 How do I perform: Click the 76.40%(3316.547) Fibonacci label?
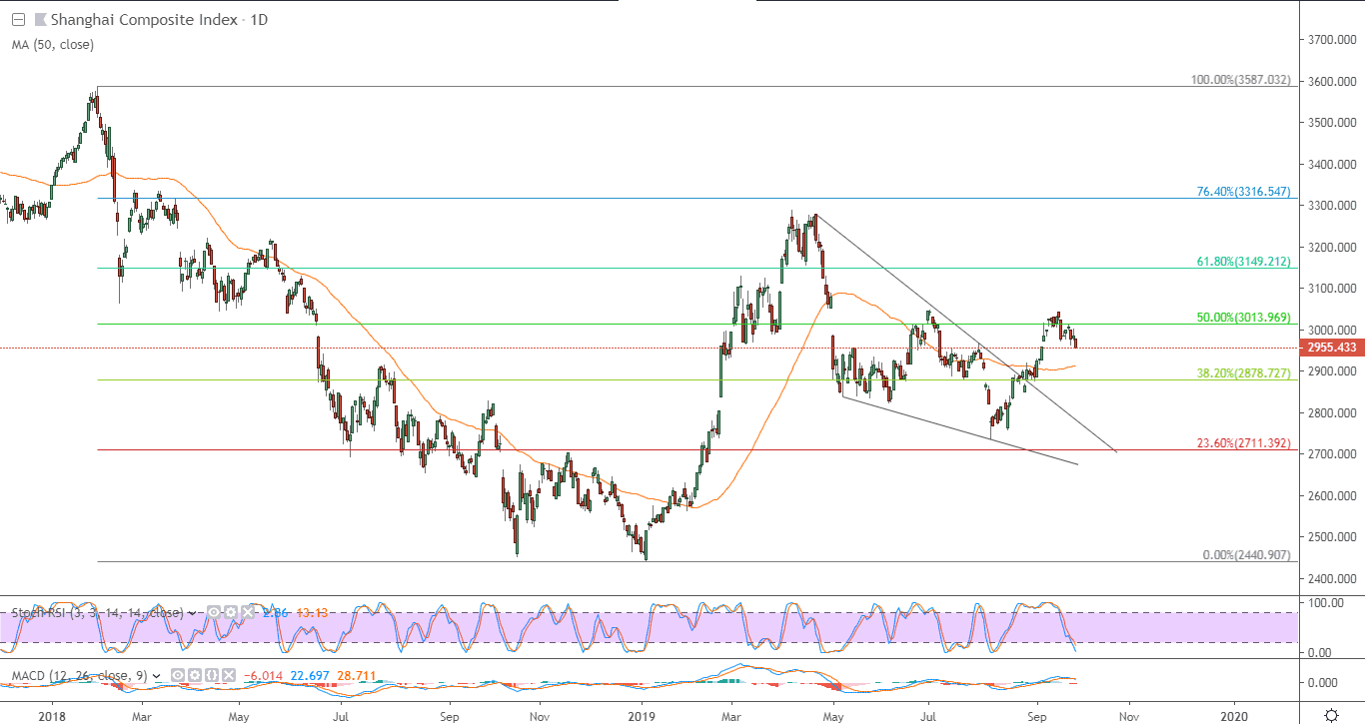(1244, 192)
